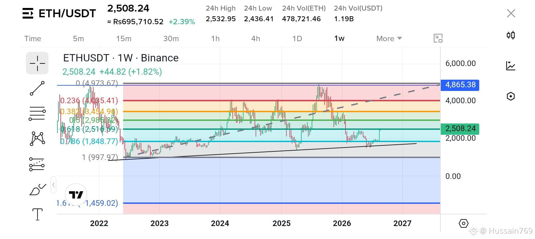Toggle the chart layout expand icon
Screen dimensions: 535x239
click(x=438, y=39)
